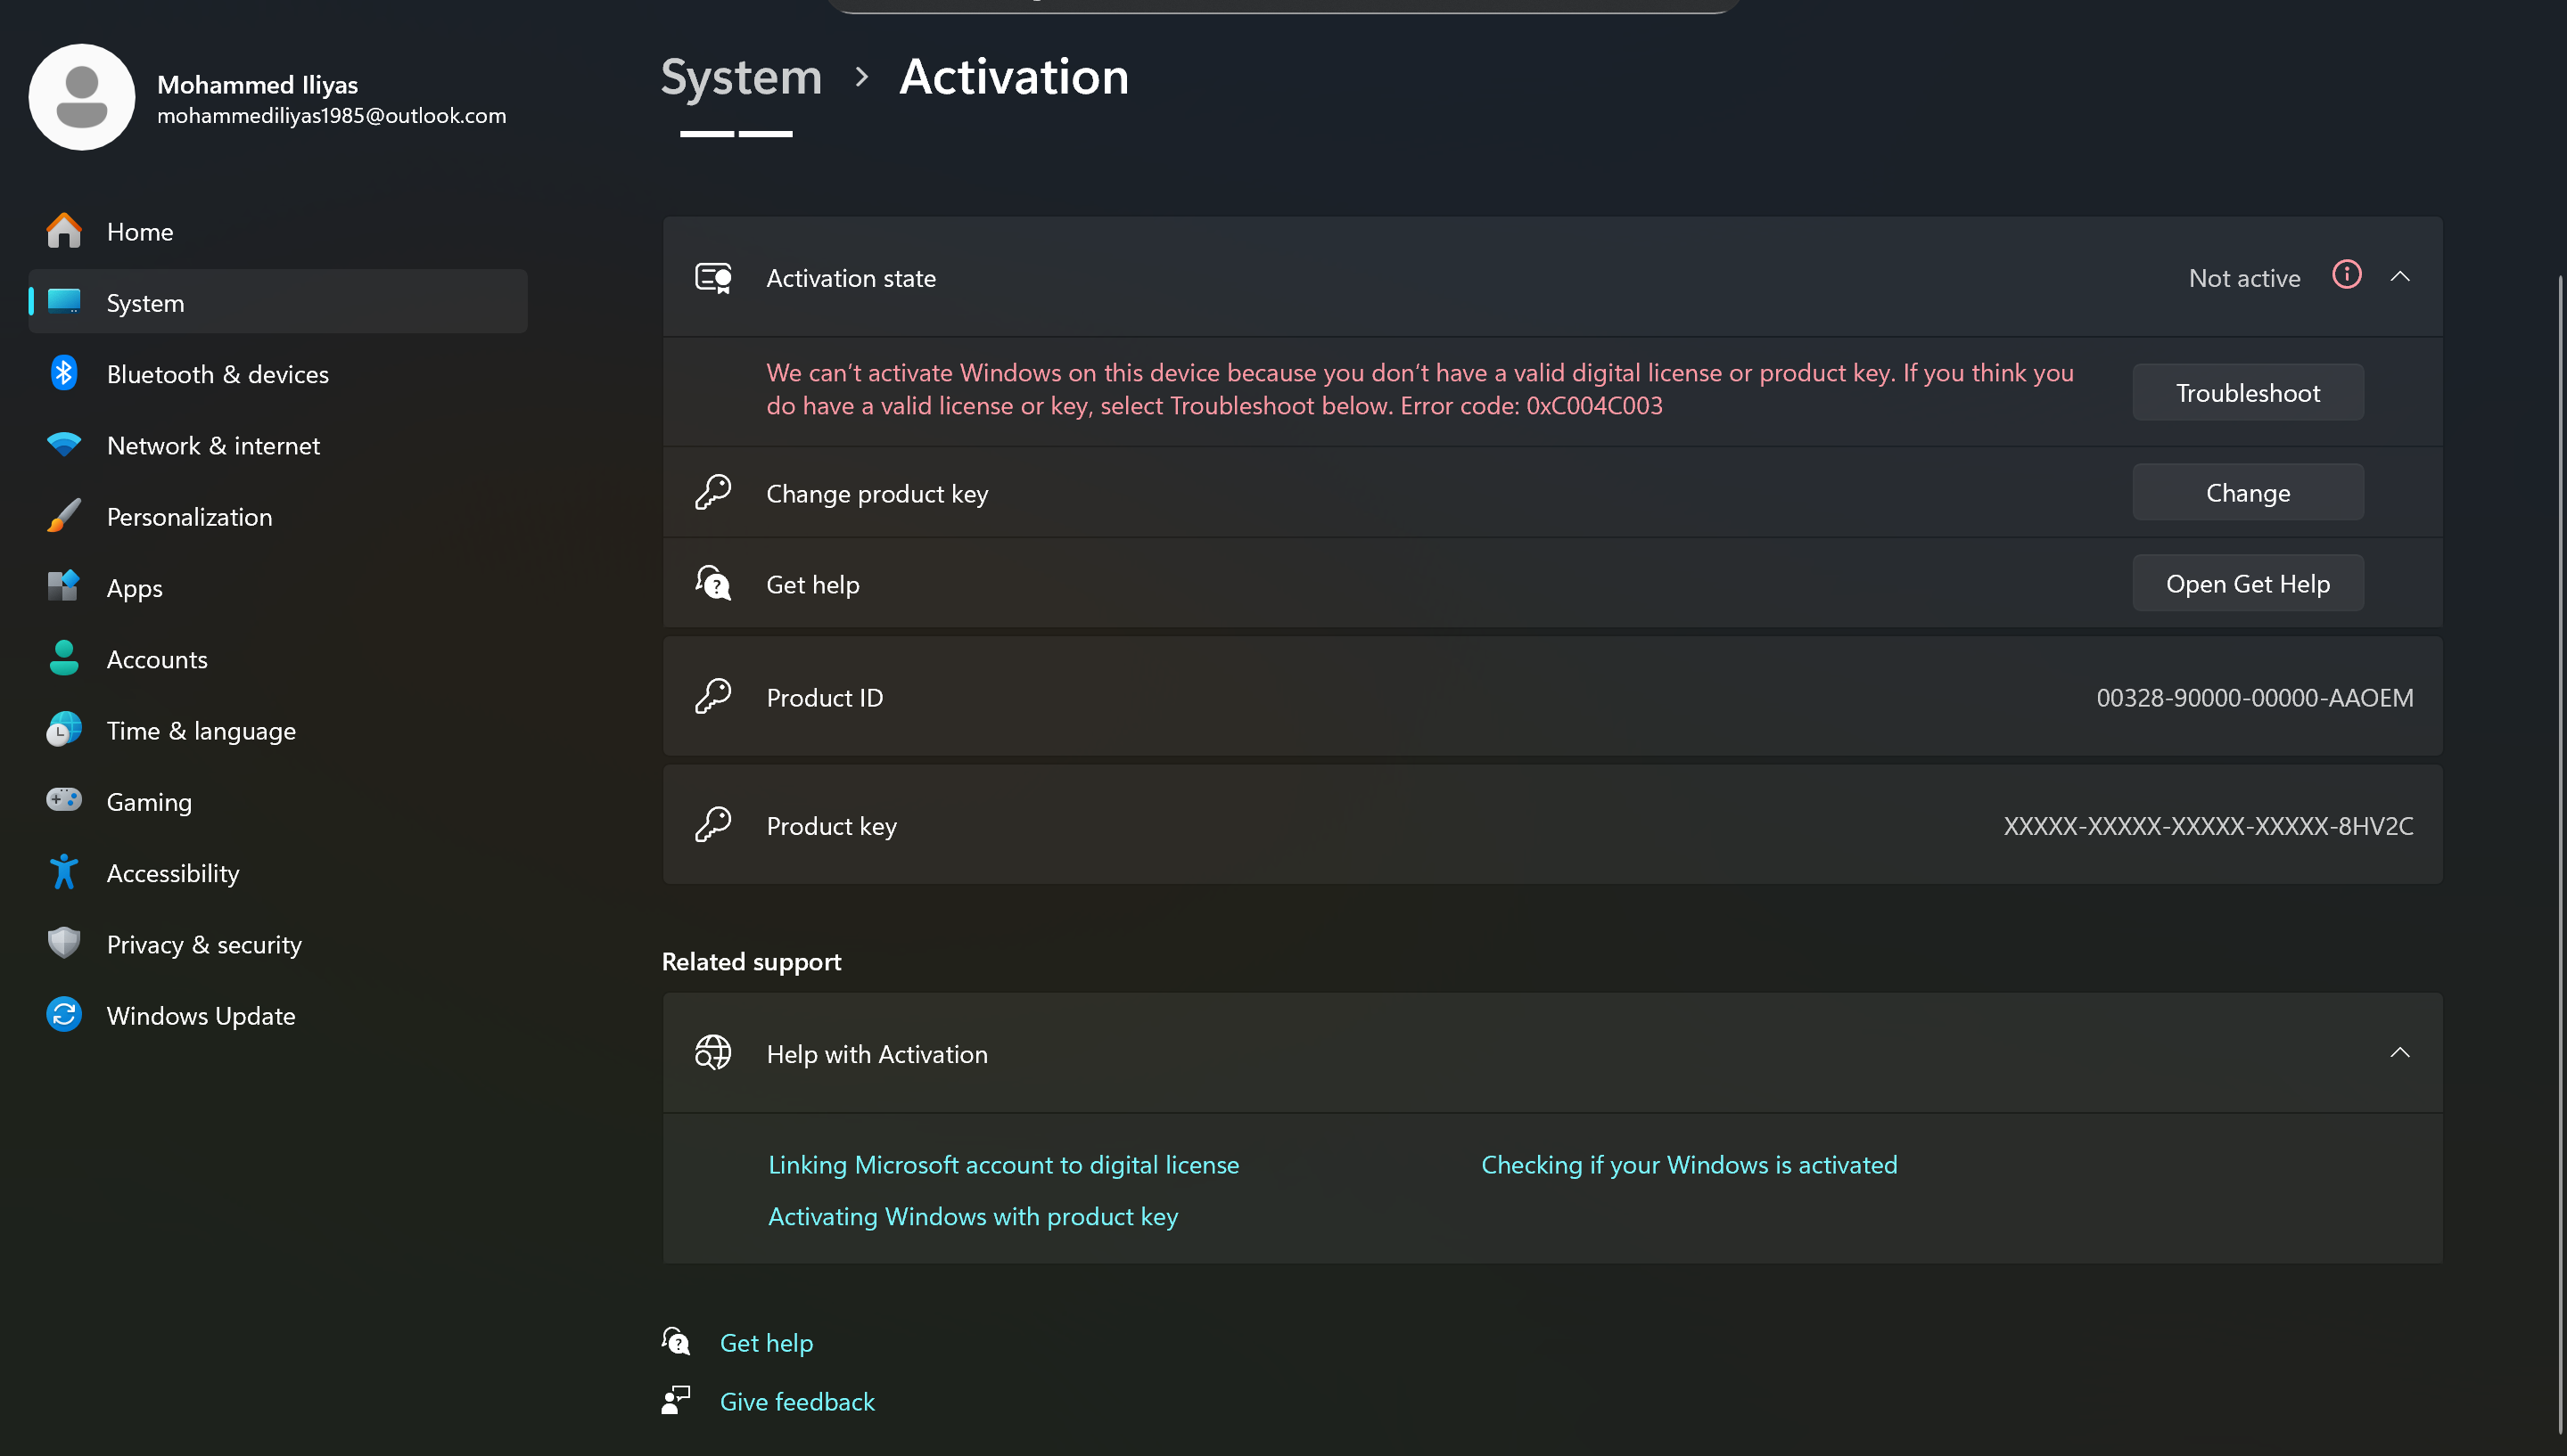This screenshot has width=2567, height=1456.
Task: Open the Gaming controller icon
Action: pos(64,801)
